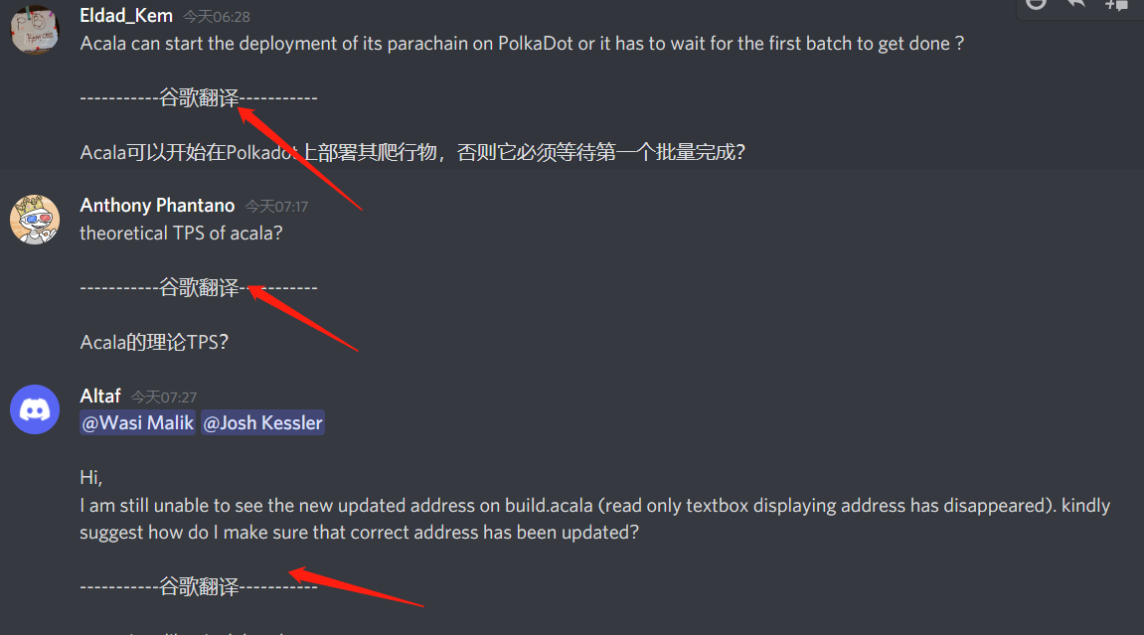Click the "Acala的理论TPS?" translated text
Image resolution: width=1144 pixels, height=635 pixels.
coord(154,342)
